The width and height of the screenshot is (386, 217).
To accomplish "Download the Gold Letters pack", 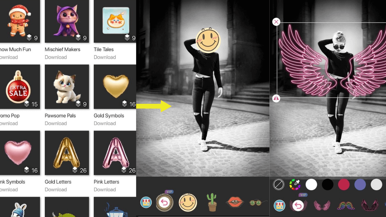I will pos(55,189).
